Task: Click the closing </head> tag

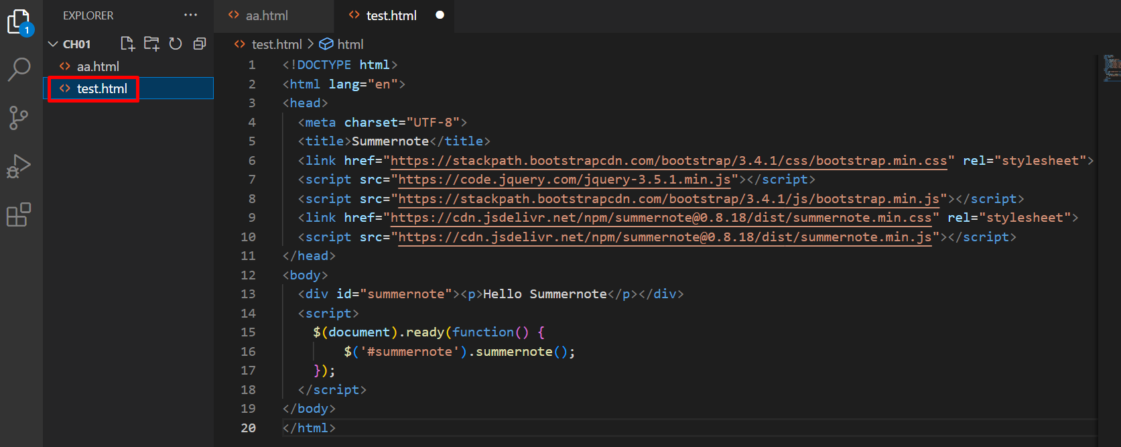Action: (x=309, y=256)
